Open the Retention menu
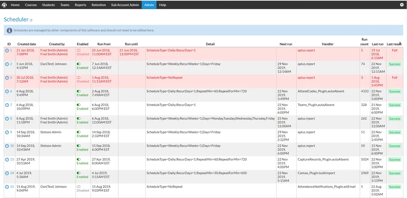The width and height of the screenshot is (407, 198). pos(99,5)
